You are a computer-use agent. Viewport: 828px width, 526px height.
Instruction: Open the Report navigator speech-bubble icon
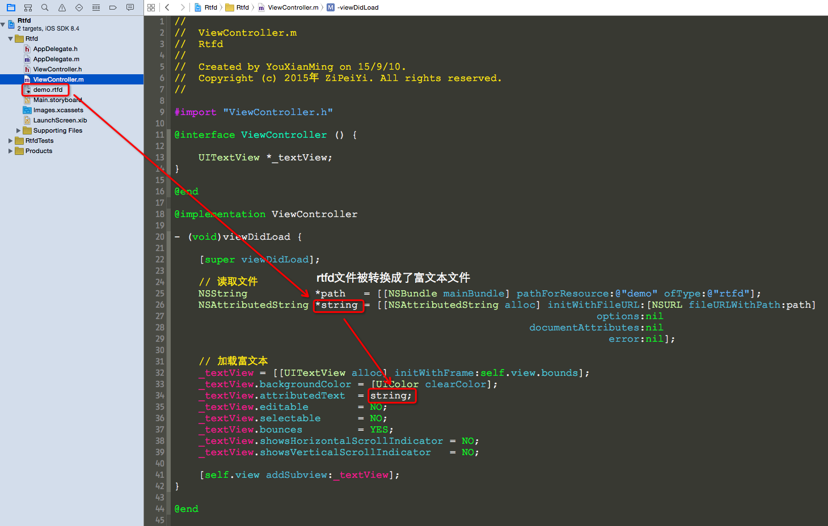coord(130,7)
